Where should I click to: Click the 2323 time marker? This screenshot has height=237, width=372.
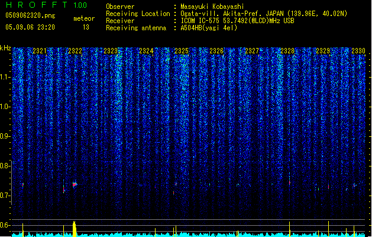[111, 50]
